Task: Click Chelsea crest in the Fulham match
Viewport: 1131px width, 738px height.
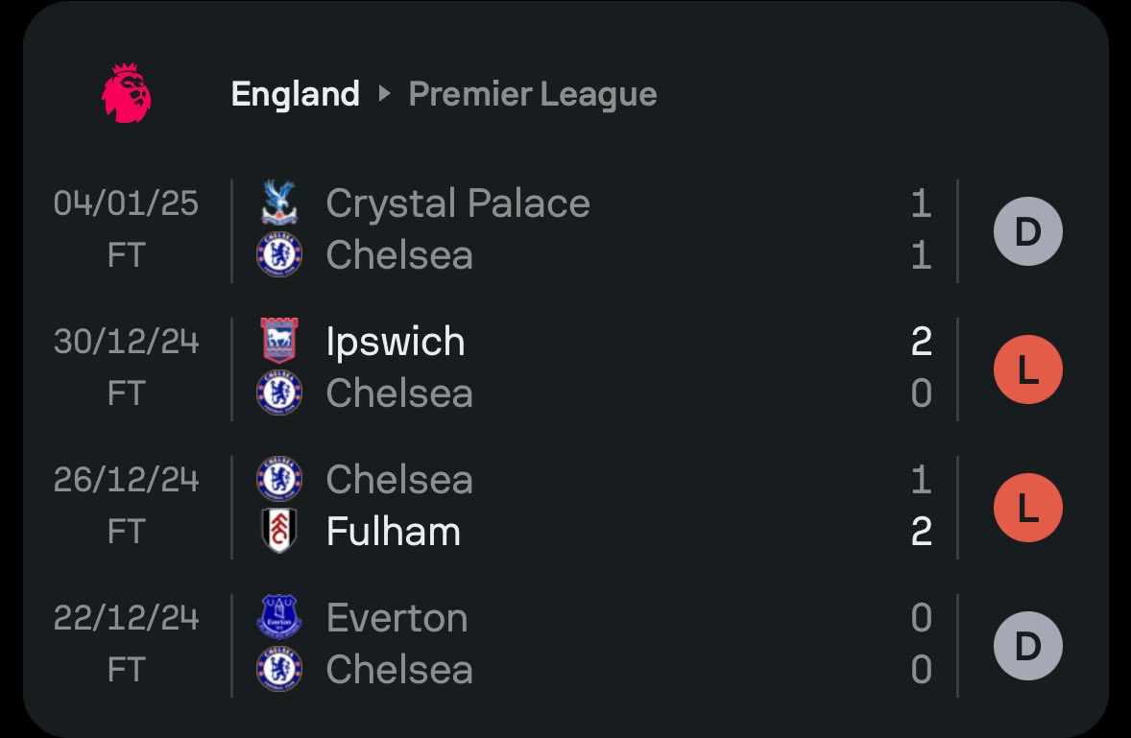Action: (279, 479)
